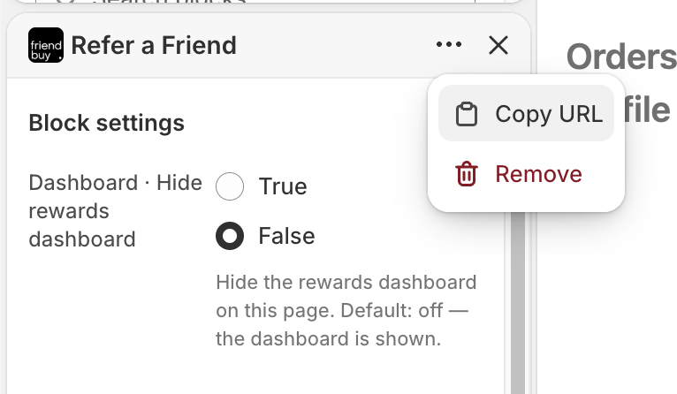677x394 pixels.
Task: Click the clipboard icon beside Copy URL
Action: point(467,114)
